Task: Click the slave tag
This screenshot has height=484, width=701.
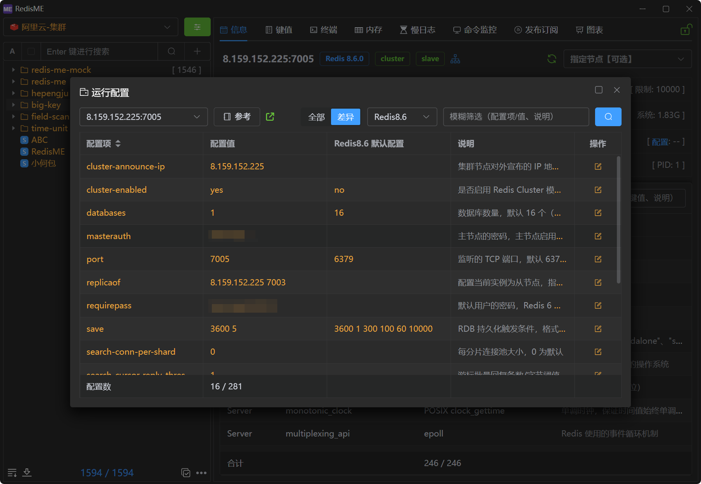Action: (430, 59)
